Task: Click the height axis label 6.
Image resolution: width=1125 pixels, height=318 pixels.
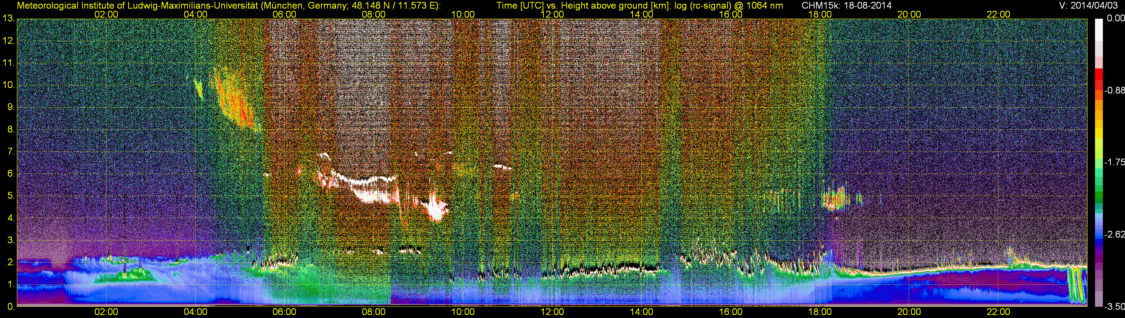Action: tap(11, 174)
